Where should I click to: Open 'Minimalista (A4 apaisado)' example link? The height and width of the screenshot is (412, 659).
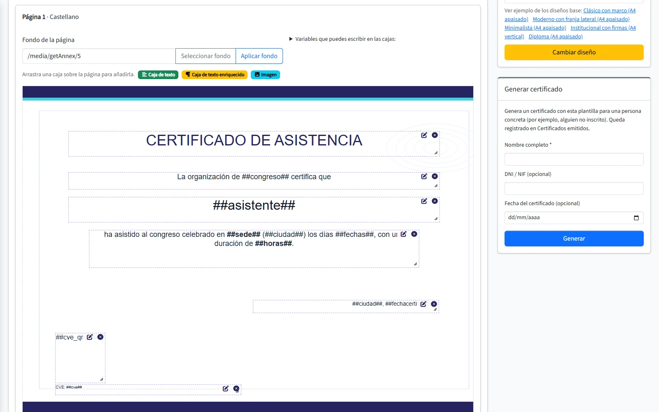pyautogui.click(x=535, y=28)
